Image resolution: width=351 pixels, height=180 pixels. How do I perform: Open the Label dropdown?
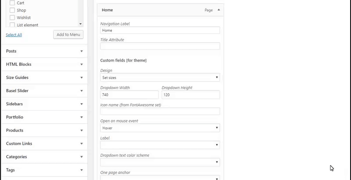(x=160, y=145)
